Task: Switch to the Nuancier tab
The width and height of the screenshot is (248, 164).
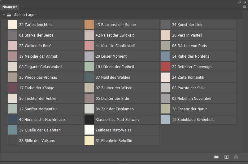Action: point(10,7)
